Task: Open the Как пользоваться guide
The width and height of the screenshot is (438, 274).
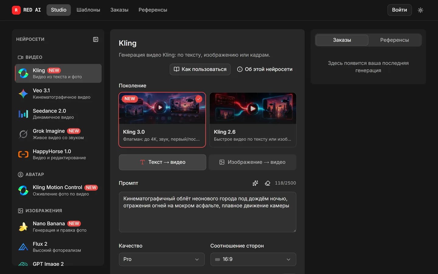Action: point(200,69)
